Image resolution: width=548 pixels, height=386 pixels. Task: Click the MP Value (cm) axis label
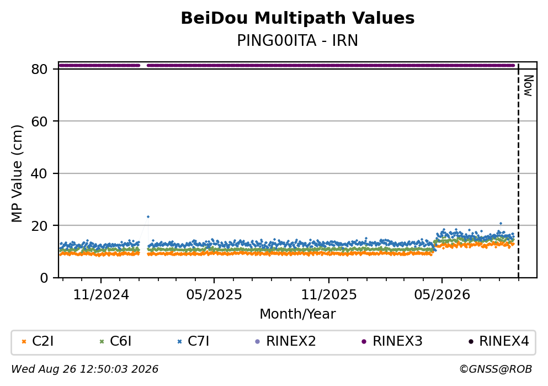(17, 173)
